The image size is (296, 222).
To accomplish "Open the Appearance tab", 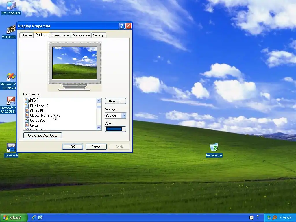I will pos(81,35).
